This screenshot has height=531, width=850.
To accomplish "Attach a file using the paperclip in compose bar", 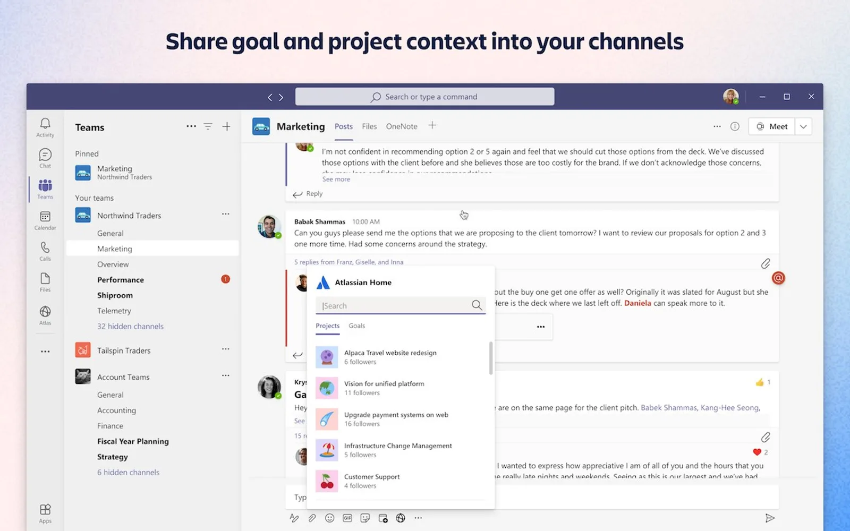I will [312, 518].
